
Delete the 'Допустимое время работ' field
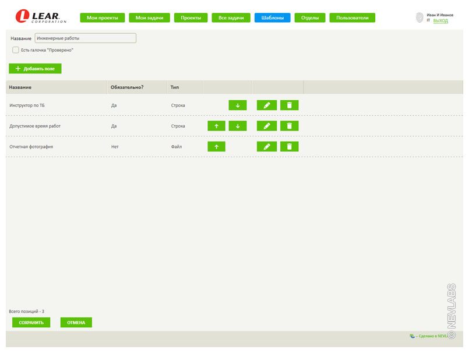(x=289, y=126)
